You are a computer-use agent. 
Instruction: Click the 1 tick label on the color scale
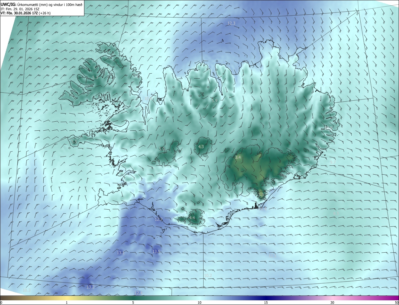click(67, 303)
